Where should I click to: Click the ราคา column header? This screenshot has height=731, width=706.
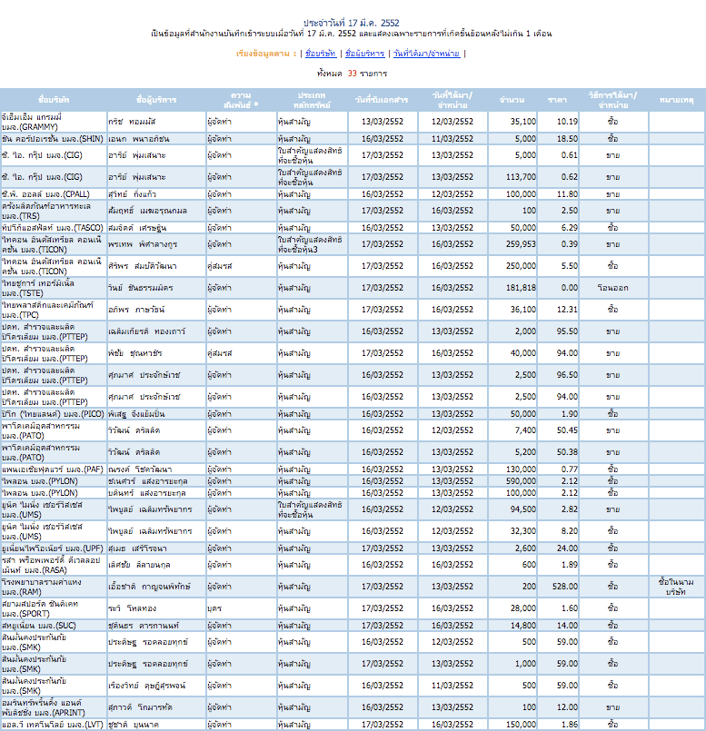557,100
